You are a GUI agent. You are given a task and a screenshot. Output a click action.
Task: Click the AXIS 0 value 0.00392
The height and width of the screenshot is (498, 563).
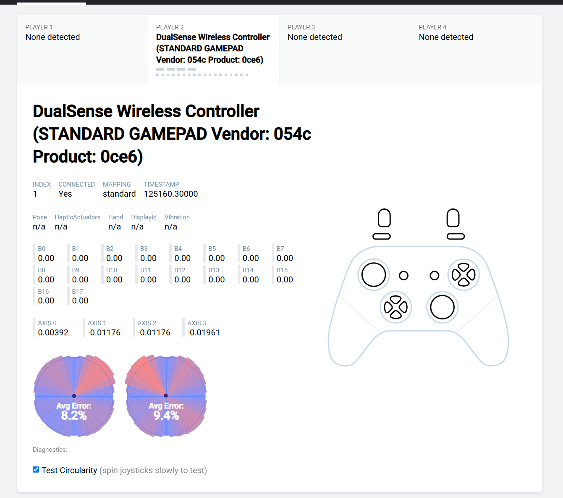point(53,332)
